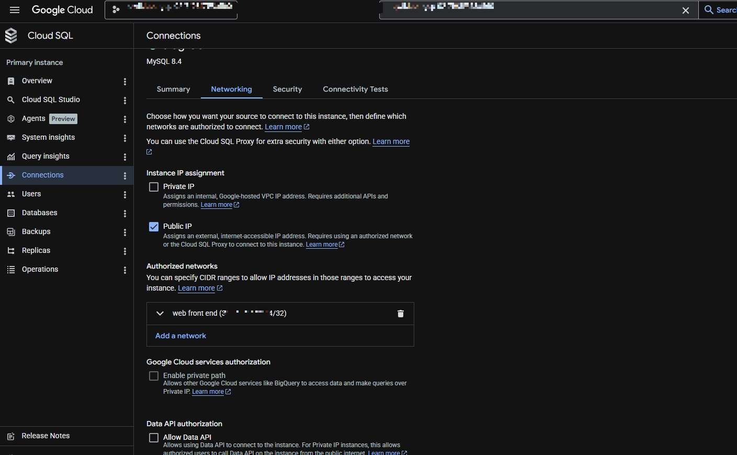This screenshot has height=455, width=737.
Task: Delete the web front end authorized network
Action: (401, 313)
